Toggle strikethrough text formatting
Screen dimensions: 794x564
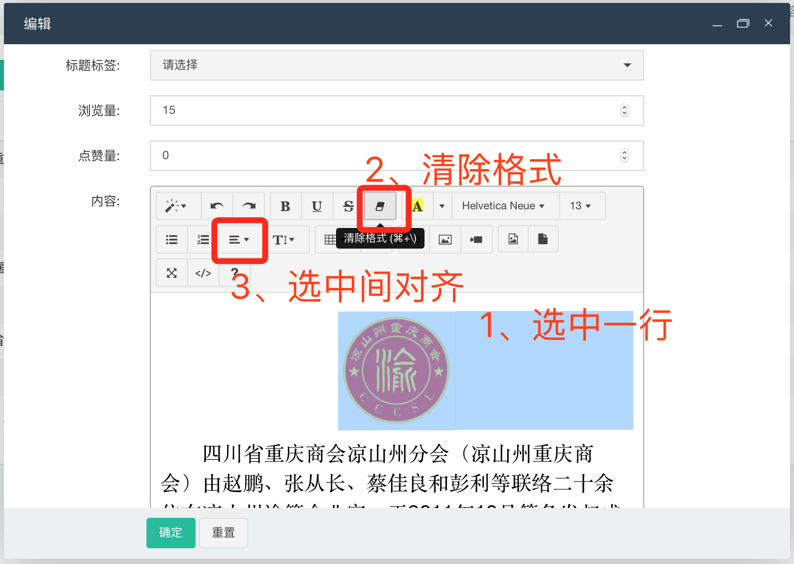(x=348, y=206)
